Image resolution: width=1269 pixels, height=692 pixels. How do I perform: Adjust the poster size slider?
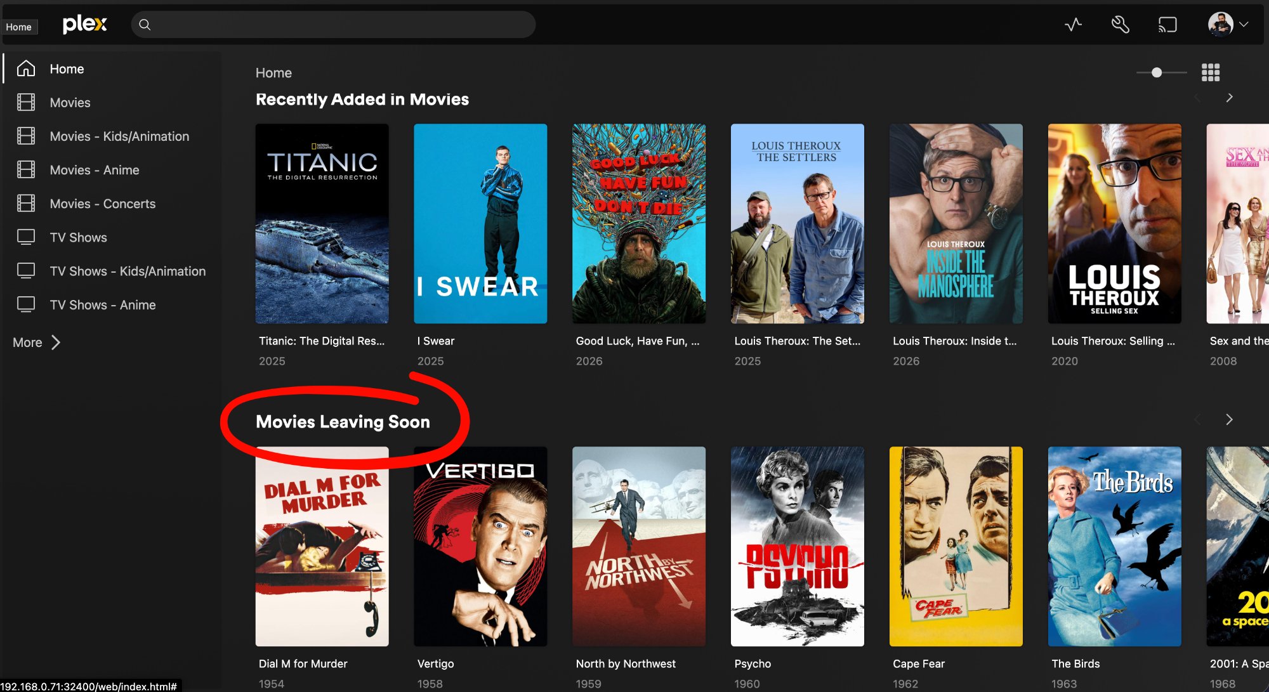point(1157,72)
